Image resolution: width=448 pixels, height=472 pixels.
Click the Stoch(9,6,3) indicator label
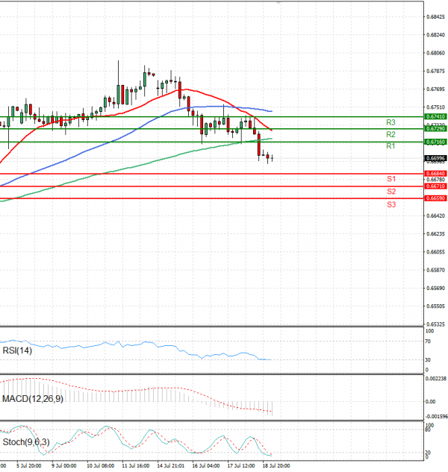pos(26,442)
